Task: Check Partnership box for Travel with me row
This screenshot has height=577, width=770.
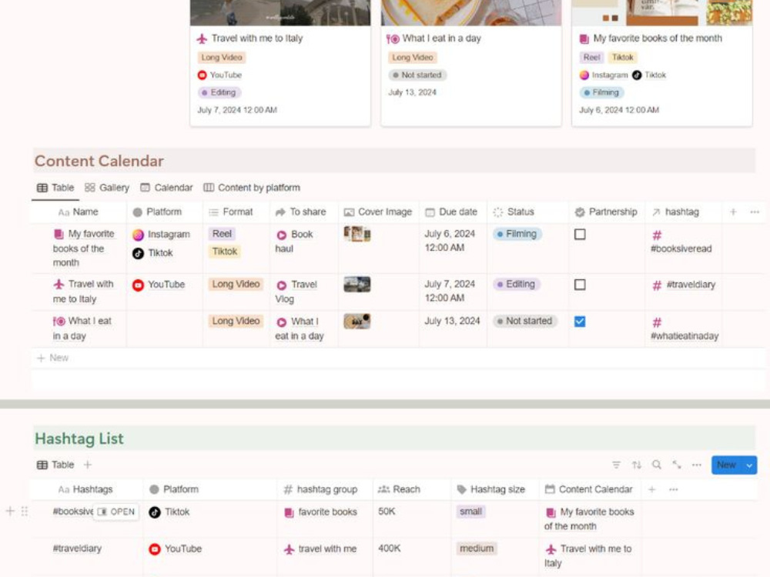Action: pos(580,285)
